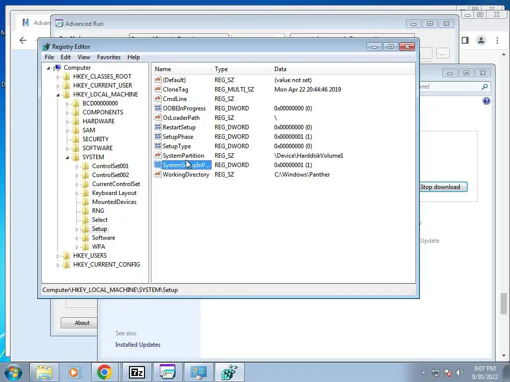Click the CloneTag string value icon

click(158, 89)
